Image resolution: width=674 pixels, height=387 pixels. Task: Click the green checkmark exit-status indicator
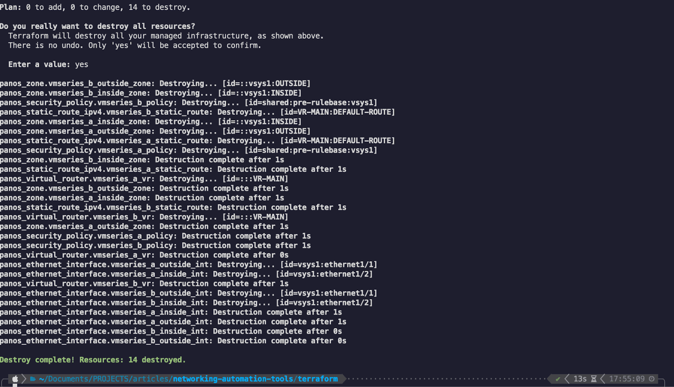click(558, 379)
